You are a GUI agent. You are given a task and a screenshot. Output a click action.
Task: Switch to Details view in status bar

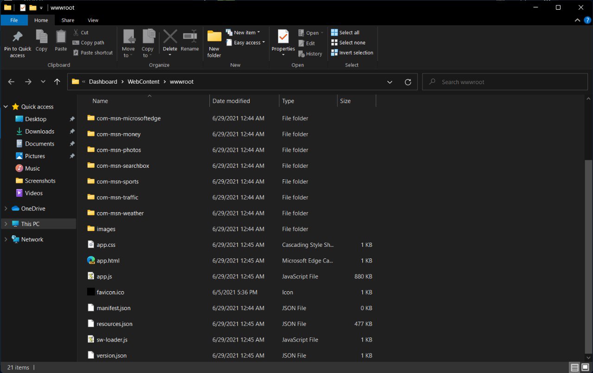(x=574, y=368)
